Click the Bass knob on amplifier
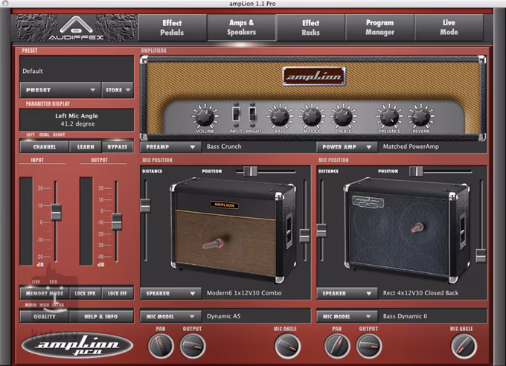 280,117
